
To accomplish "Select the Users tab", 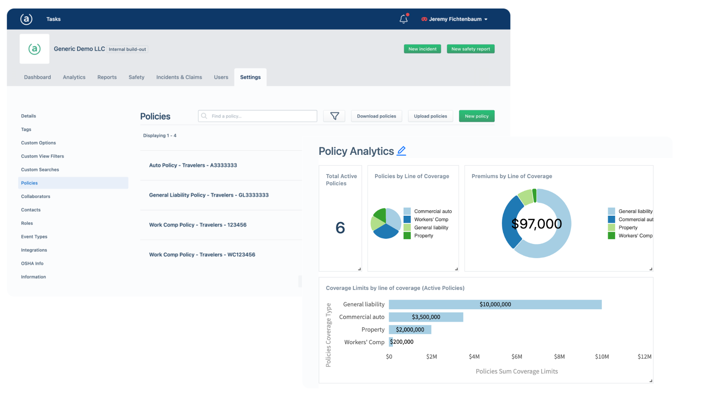I will tap(221, 77).
